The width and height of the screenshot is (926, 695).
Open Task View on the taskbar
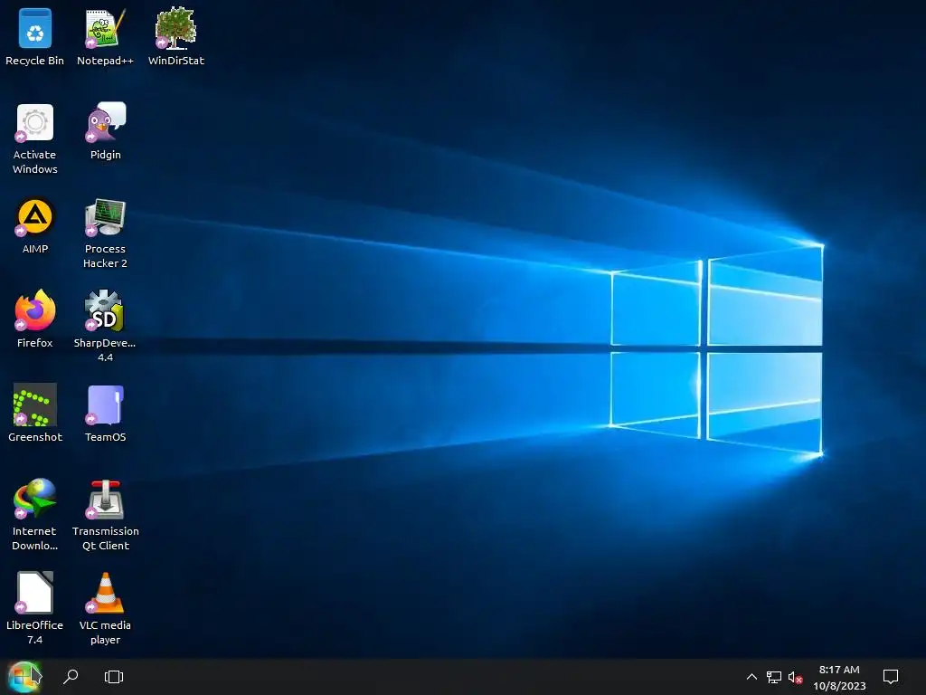(113, 677)
